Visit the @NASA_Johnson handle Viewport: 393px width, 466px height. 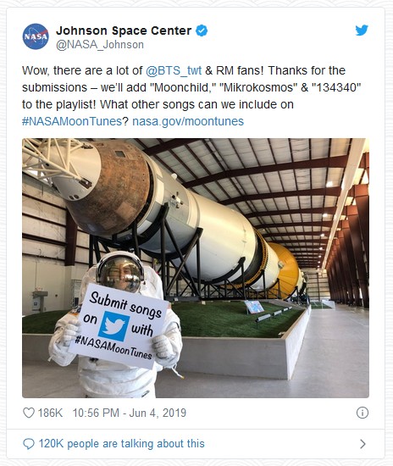pos(100,45)
